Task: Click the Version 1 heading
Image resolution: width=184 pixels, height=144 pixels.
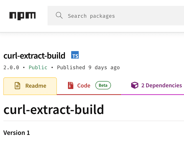Action: click(x=16, y=133)
